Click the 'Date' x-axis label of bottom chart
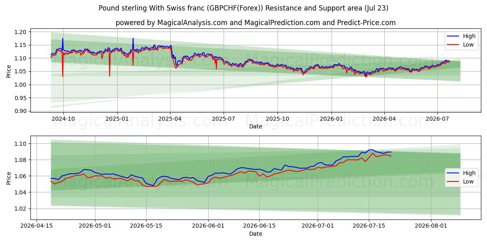 (256, 234)
